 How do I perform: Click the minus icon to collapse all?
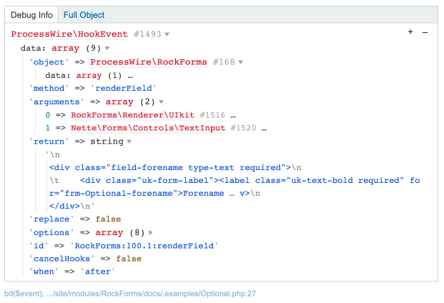(x=425, y=32)
